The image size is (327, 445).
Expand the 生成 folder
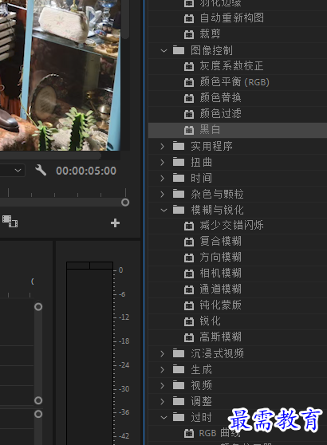pyautogui.click(x=163, y=369)
